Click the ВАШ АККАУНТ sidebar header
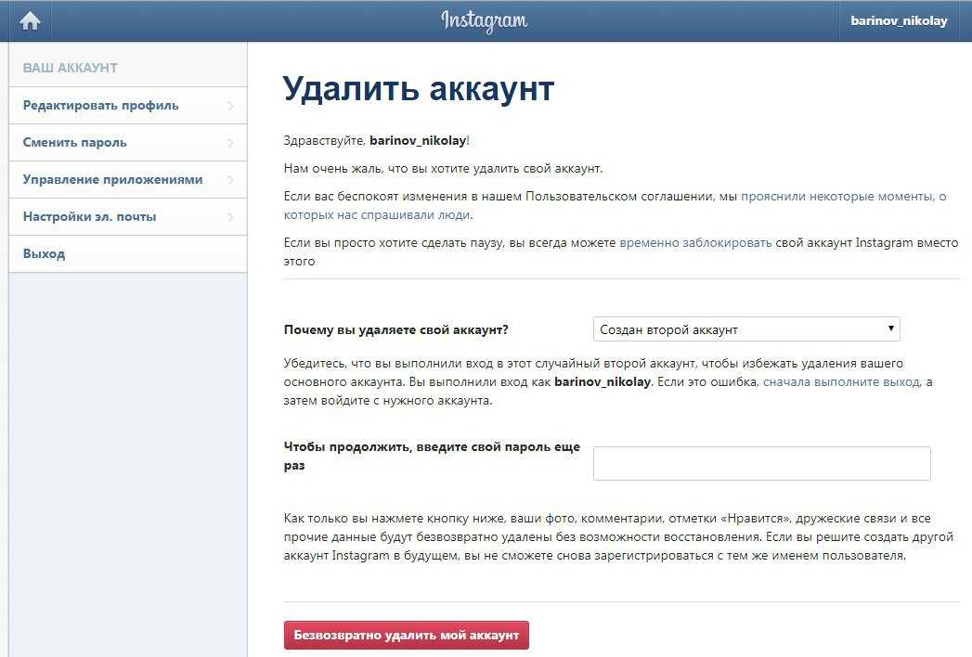This screenshot has height=657, width=972. pyautogui.click(x=70, y=68)
